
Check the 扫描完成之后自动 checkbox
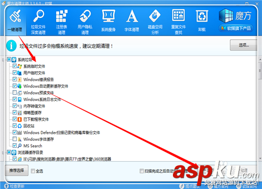pyautogui.click(x=141, y=171)
